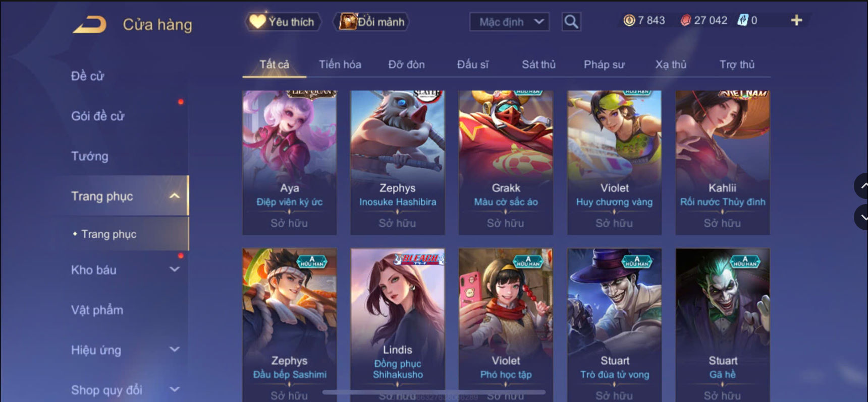Click the plus icon to add currency
Viewport: 868px width, 402px height.
796,20
